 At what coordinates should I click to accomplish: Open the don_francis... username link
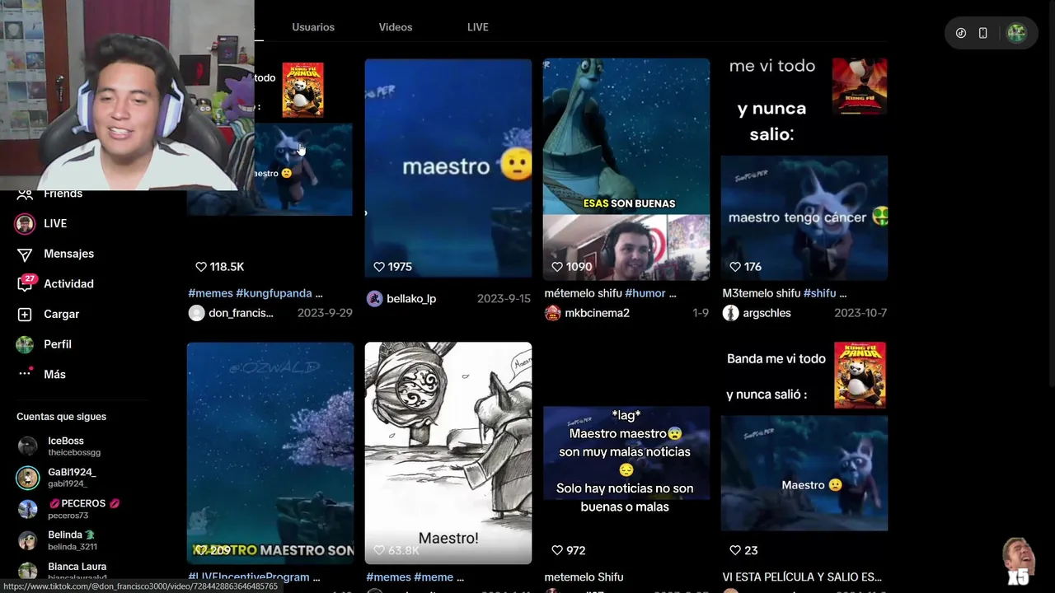point(241,313)
